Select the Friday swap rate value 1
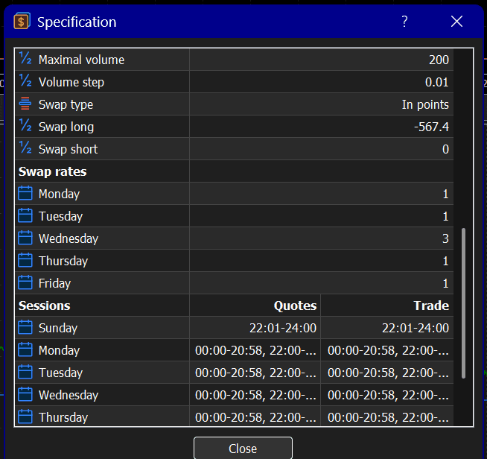 tap(446, 283)
